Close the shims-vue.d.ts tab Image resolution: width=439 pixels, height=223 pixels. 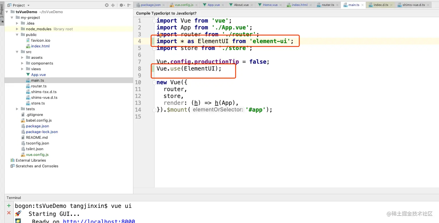[428, 5]
